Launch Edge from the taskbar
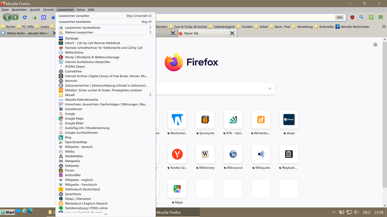The width and height of the screenshot is (387, 217). [30, 211]
